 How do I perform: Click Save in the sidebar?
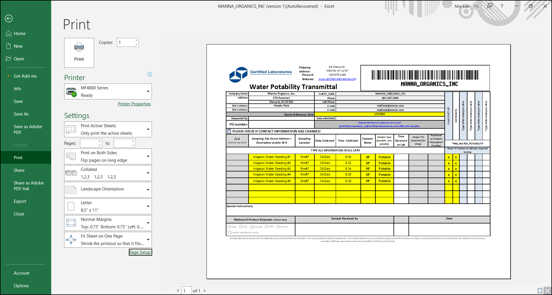[26, 101]
